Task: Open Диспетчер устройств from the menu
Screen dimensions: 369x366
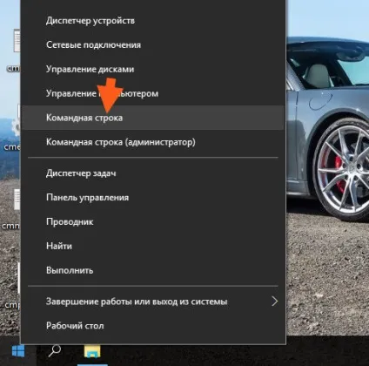Action: point(153,21)
